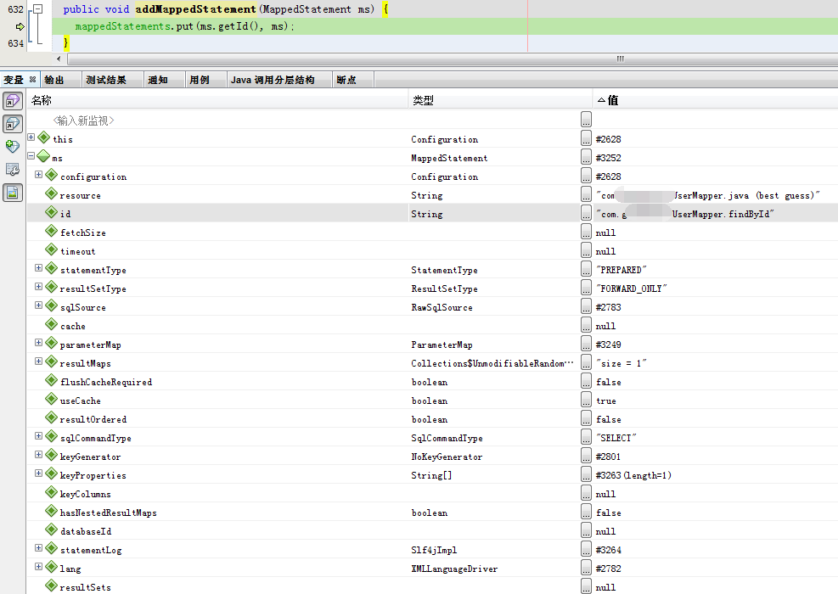Click the diamond icon of the id field
The height and width of the screenshot is (594, 838).
51,212
